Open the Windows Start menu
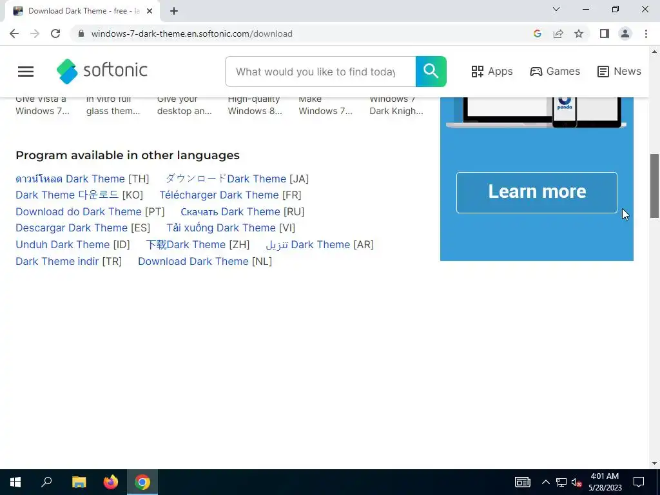The image size is (660, 495). [x=15, y=482]
